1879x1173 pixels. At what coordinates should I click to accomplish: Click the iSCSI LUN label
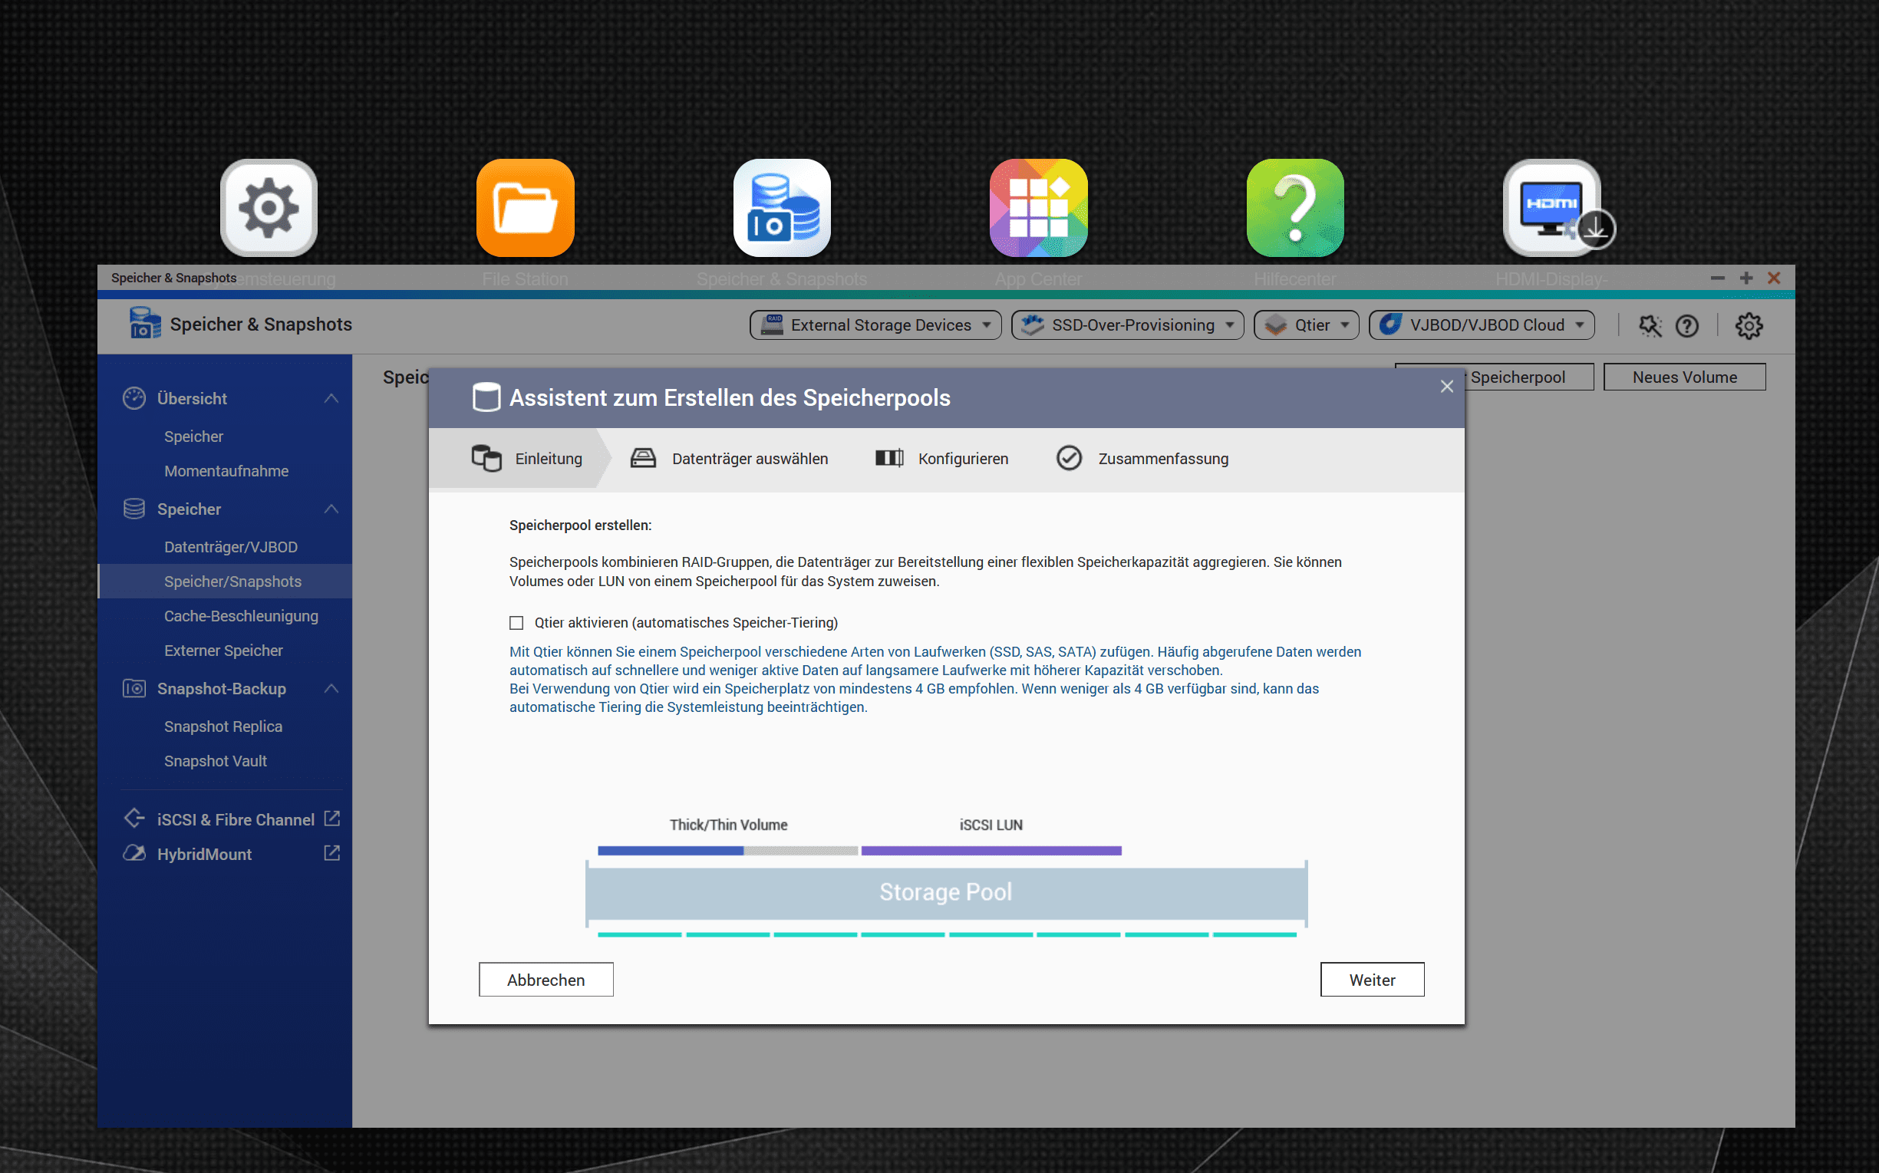point(991,825)
